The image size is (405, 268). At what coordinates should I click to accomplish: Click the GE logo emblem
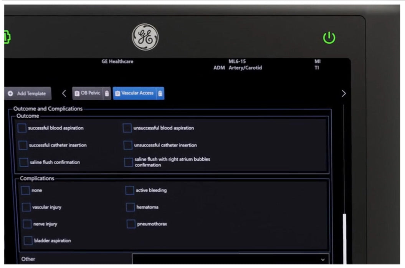[x=145, y=37]
